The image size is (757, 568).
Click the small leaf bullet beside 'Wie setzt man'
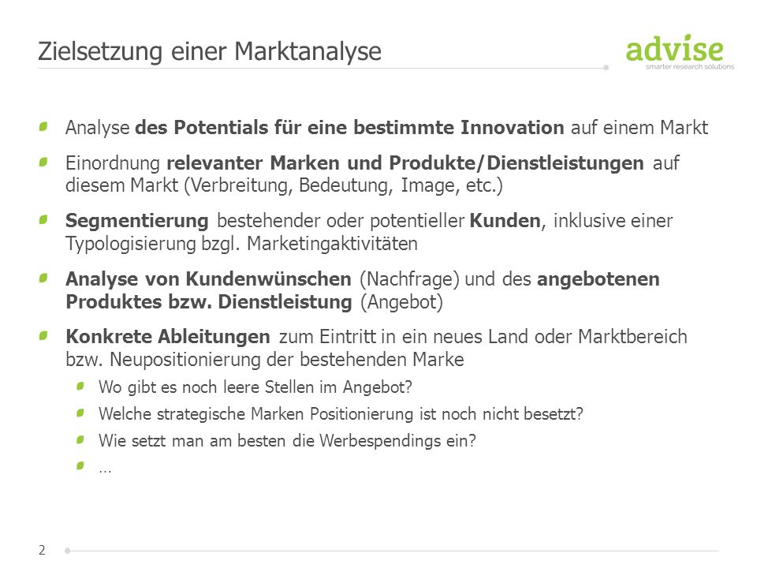pyautogui.click(x=80, y=439)
